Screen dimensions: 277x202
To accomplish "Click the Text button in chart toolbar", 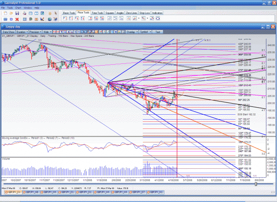I will 158,32.
